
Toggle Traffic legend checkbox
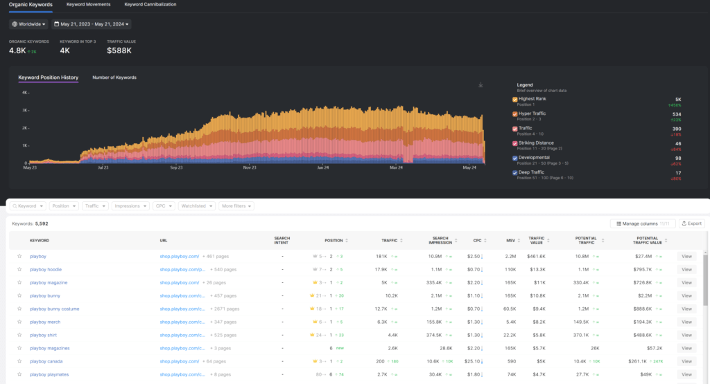tap(515, 129)
